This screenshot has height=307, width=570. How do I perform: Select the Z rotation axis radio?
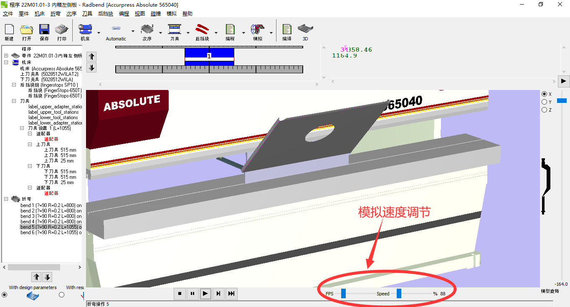(544, 110)
